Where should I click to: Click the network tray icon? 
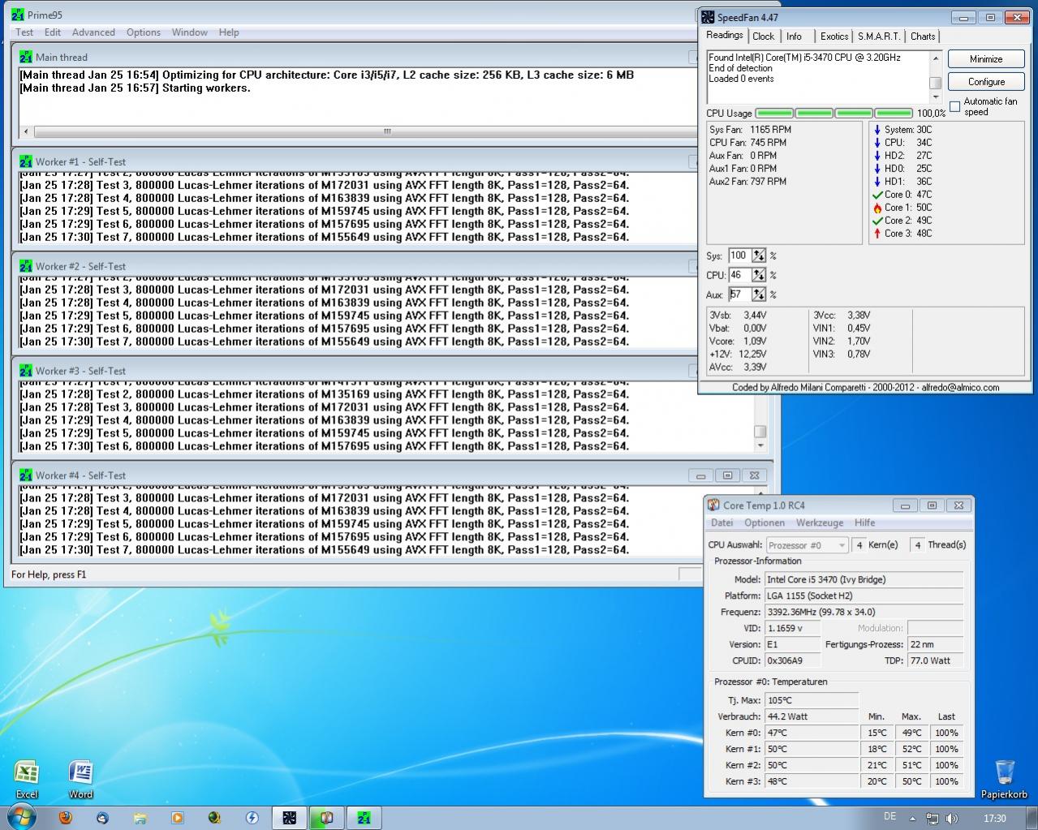pos(932,818)
